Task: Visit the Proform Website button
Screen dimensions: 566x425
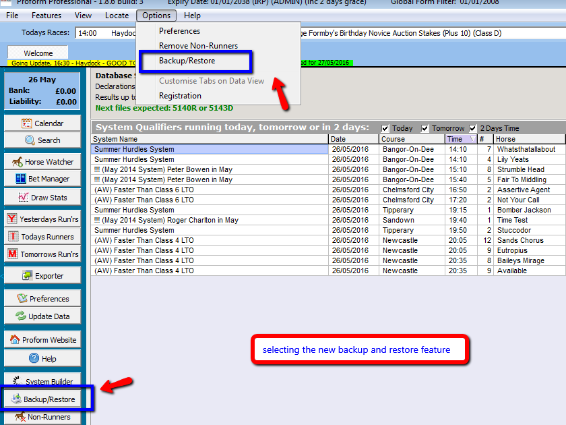Action: (x=42, y=340)
